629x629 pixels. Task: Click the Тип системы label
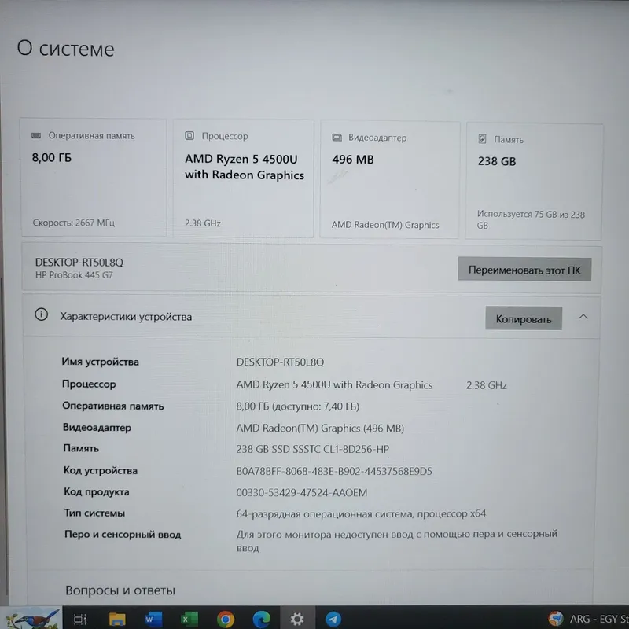point(94,513)
